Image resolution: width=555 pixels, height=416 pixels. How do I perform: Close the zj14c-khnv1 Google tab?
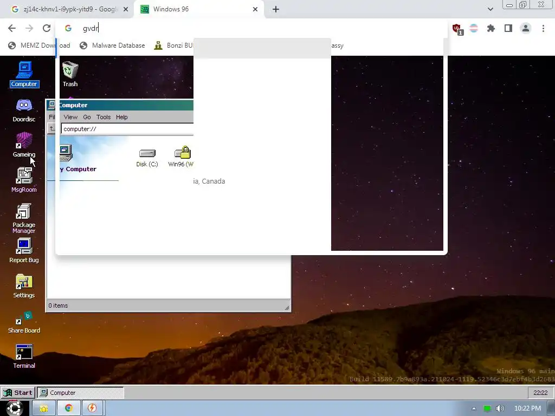[126, 9]
